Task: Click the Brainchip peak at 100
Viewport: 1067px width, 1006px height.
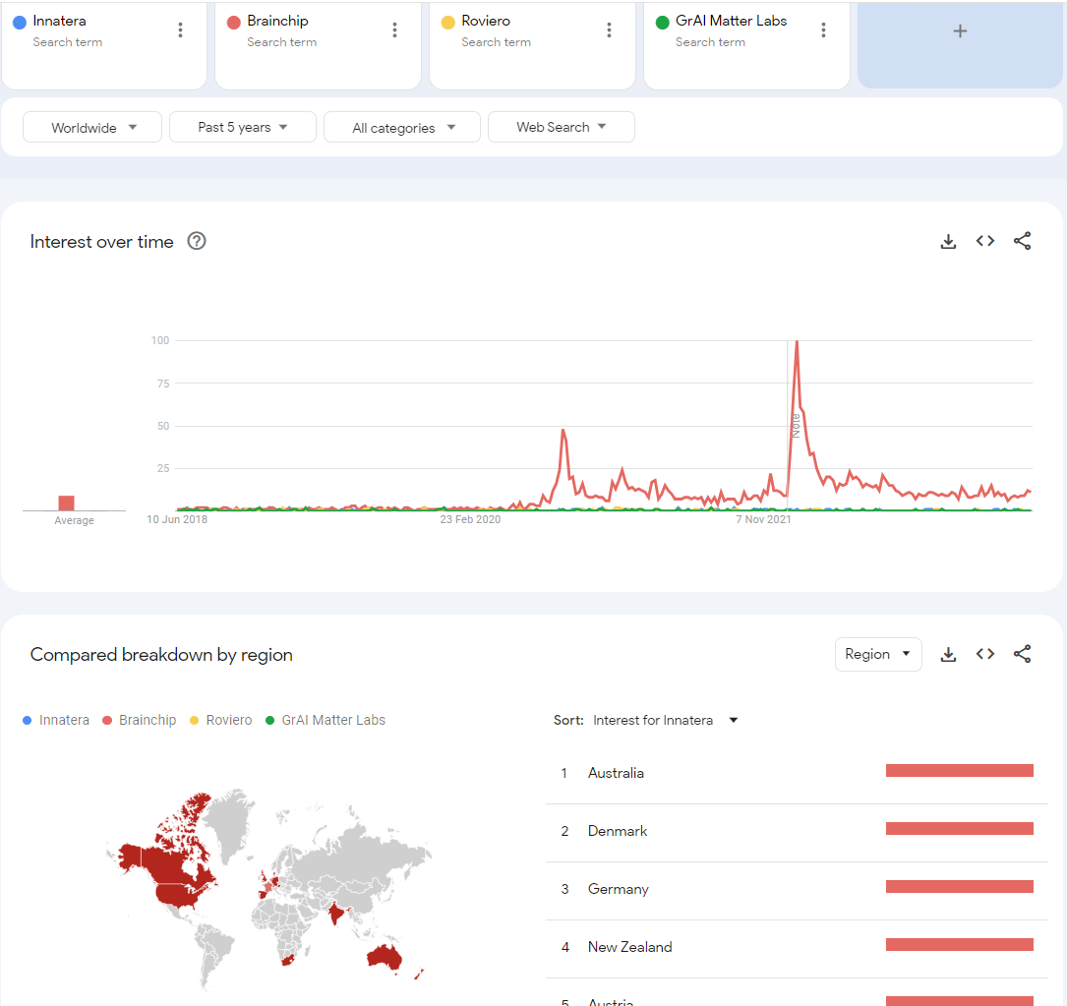Action: click(x=797, y=341)
